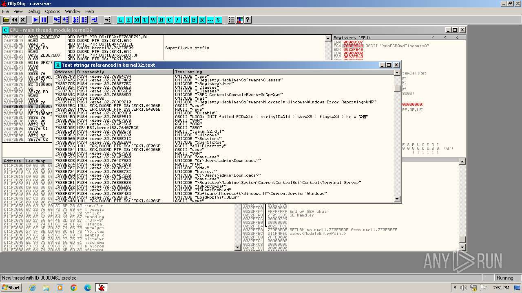Open the File menu

coord(5,11)
